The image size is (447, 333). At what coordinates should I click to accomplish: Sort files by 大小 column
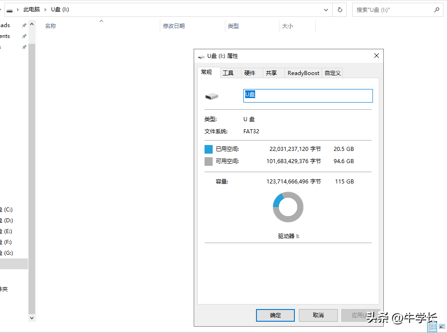point(287,26)
